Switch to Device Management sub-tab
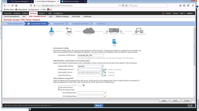Viewport: 199px width, 111px height. (12, 16)
